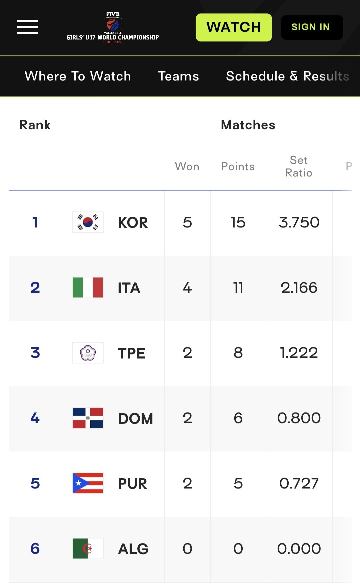Open the DOM team link
The height and width of the screenshot is (584, 360).
click(x=135, y=419)
